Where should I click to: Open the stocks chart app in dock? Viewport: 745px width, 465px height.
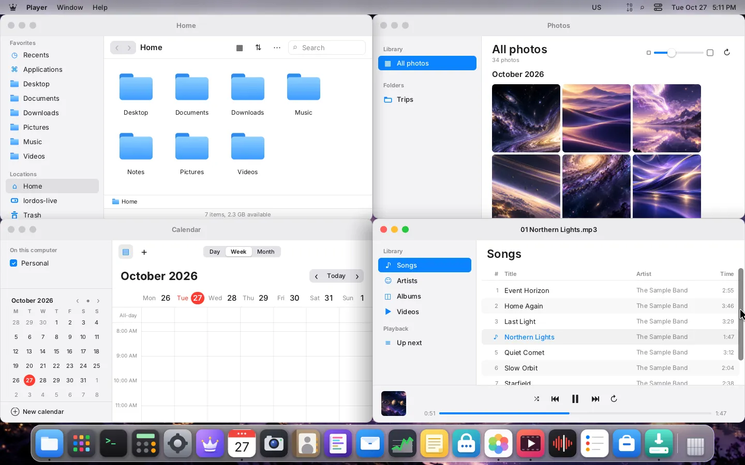pos(403,443)
